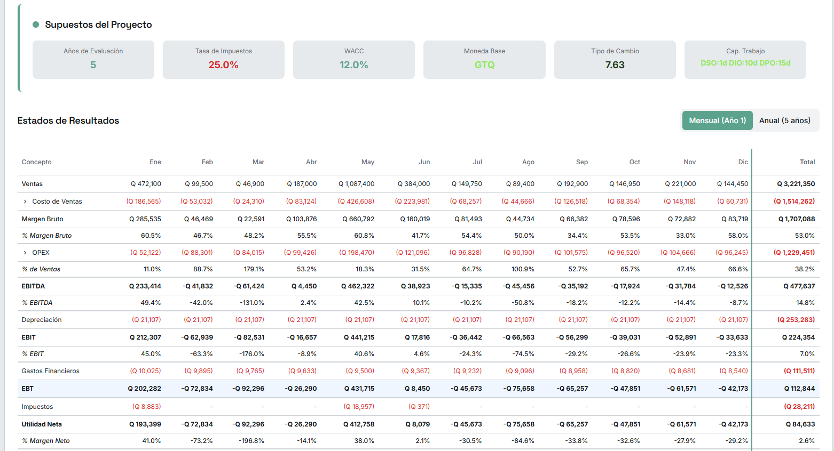The width and height of the screenshot is (834, 451).
Task: Click Utilidad Neta total Q 84,633
Action: (x=800, y=424)
